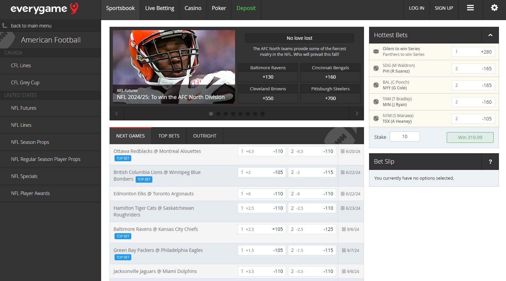Open the hamburger navigation menu

click(470, 7)
